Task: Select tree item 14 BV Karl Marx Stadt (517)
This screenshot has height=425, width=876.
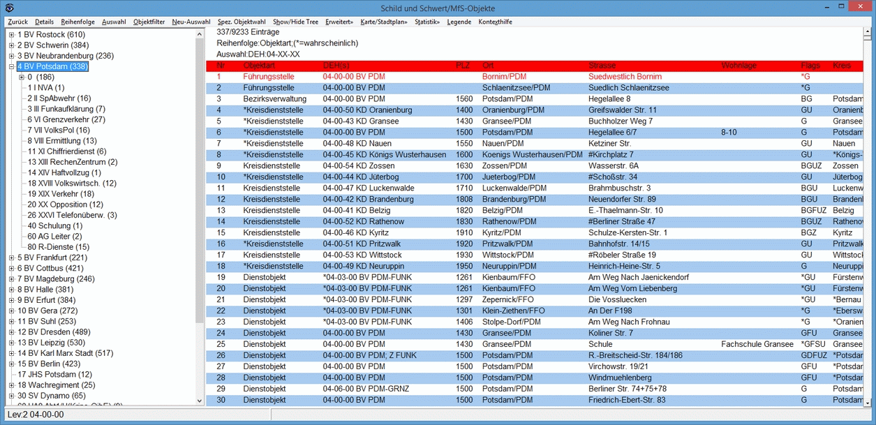Action: [x=65, y=354]
